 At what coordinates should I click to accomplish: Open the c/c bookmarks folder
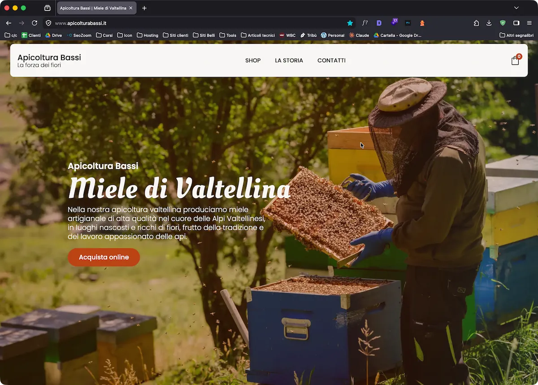tap(11, 35)
